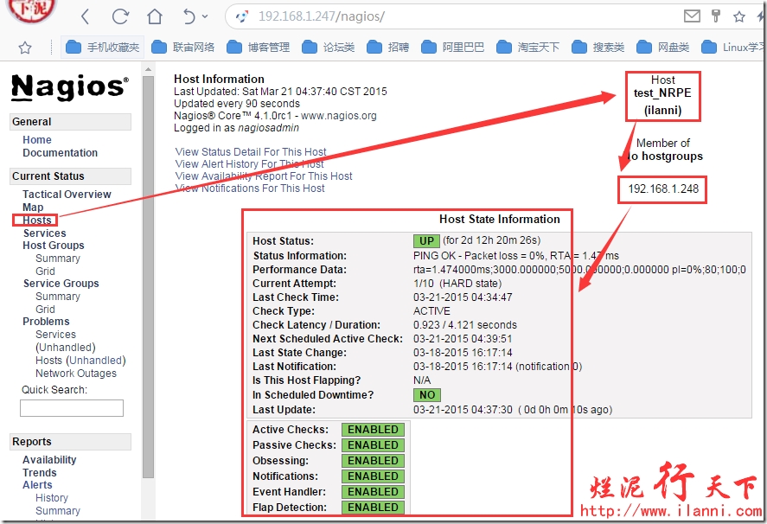The width and height of the screenshot is (767, 524).
Task: Open the Alerts report
Action: tap(37, 485)
